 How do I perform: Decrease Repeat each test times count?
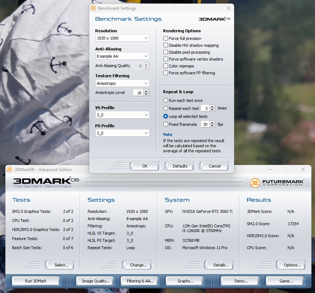tap(212, 110)
